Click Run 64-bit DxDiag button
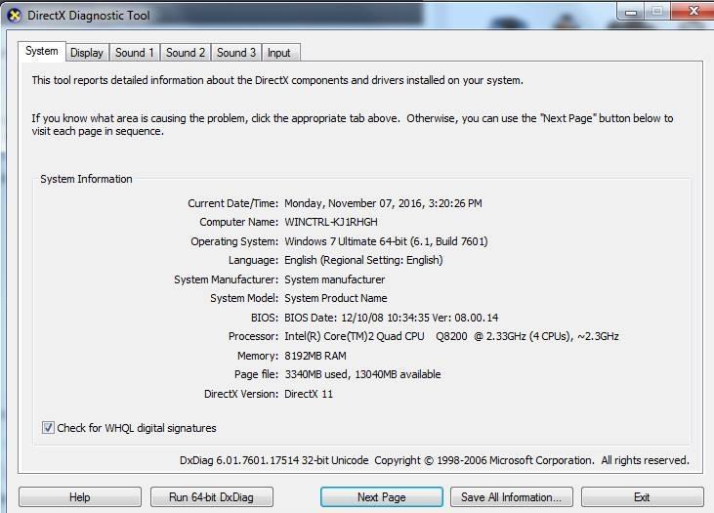This screenshot has height=513, width=714. pos(211,497)
